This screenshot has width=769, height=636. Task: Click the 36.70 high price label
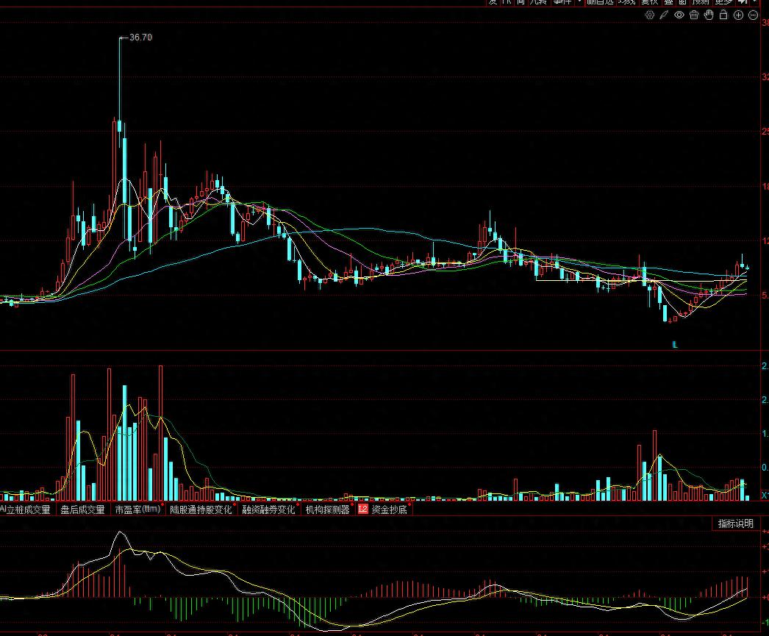pos(140,37)
